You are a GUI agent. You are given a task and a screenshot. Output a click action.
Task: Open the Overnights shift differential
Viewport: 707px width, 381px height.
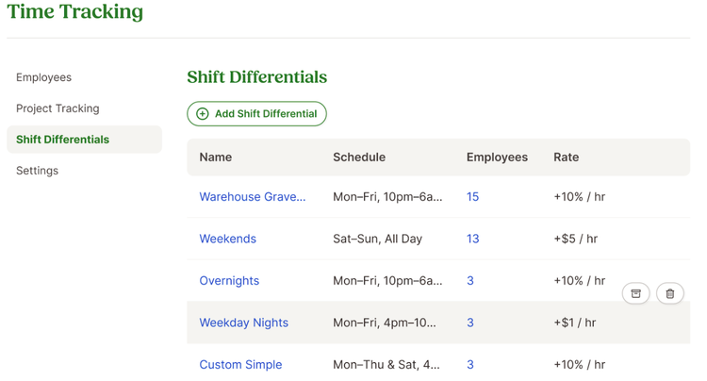click(x=229, y=280)
